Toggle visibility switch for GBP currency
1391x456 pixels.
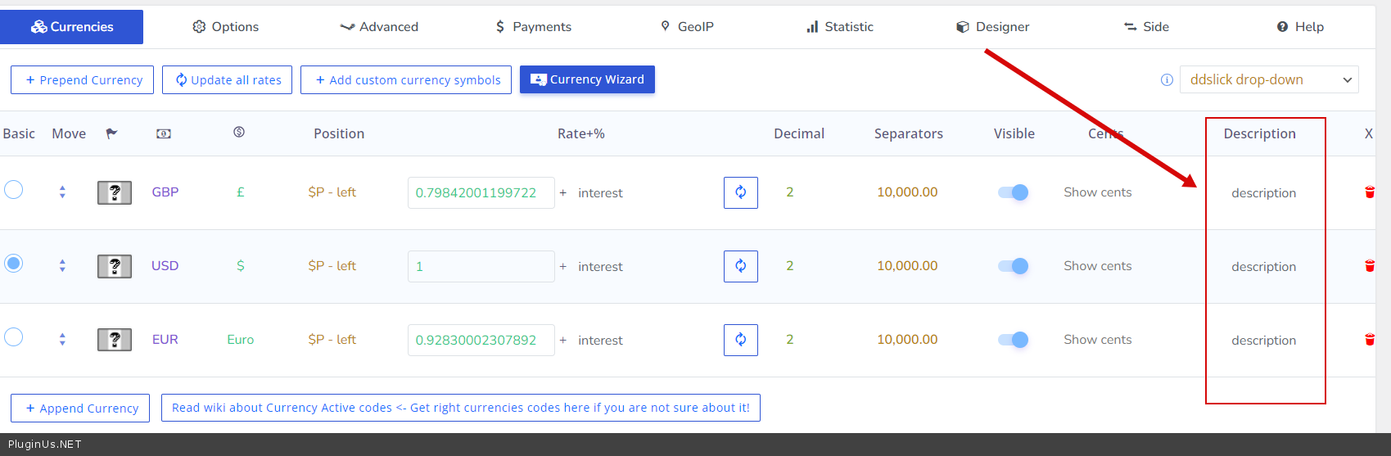1013,192
